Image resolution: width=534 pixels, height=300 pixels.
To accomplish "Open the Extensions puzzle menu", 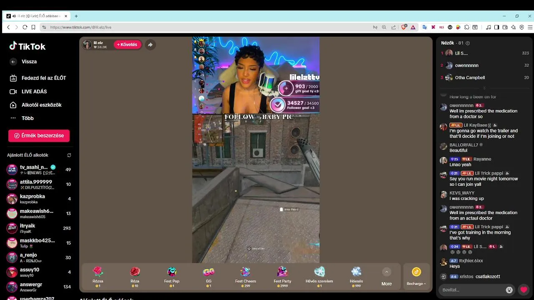I will click(x=467, y=27).
